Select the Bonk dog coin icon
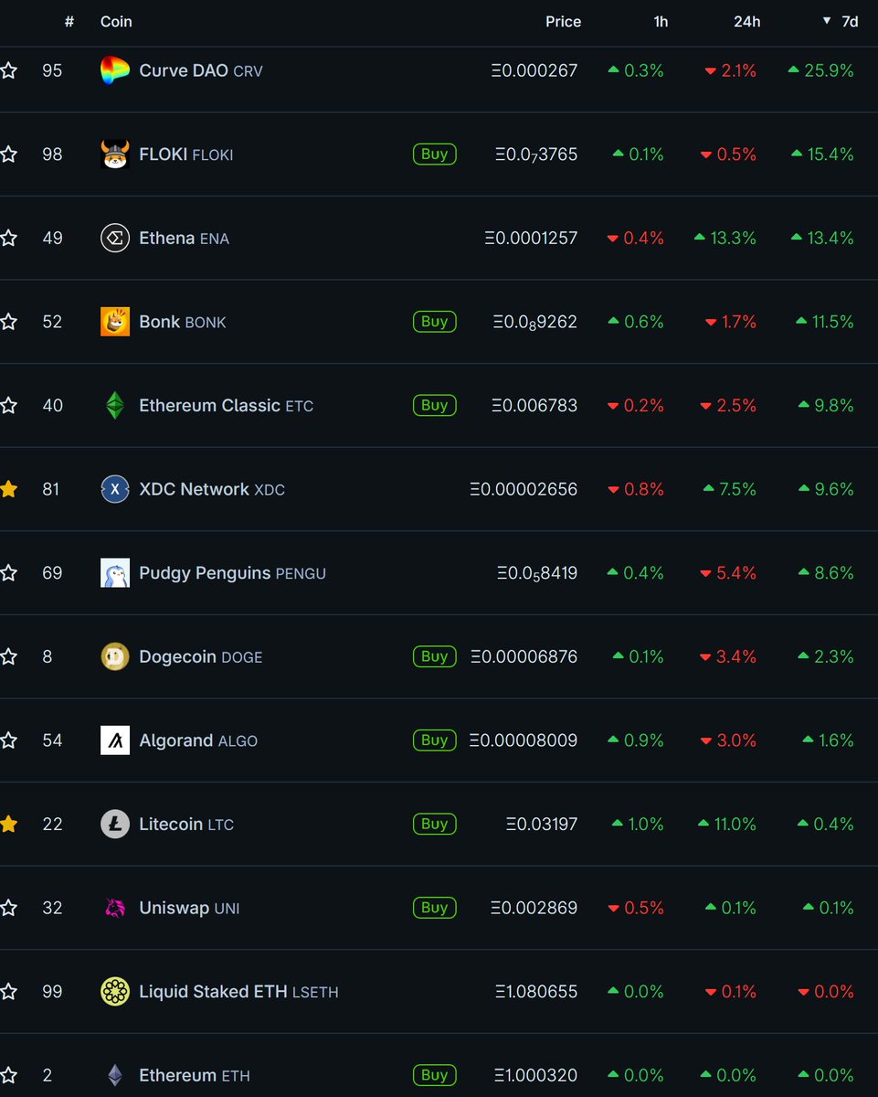The height and width of the screenshot is (1097, 878). [115, 322]
